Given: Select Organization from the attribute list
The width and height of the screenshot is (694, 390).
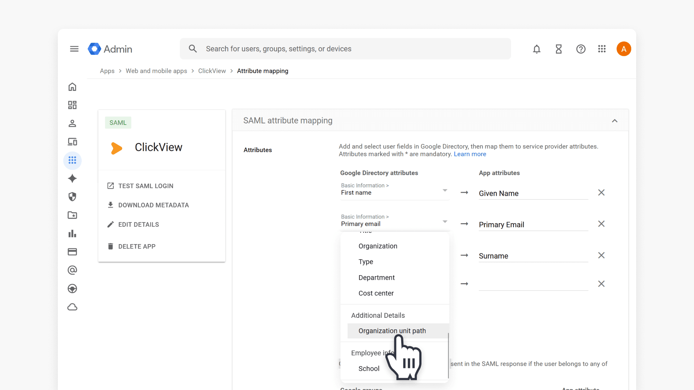Looking at the screenshot, I should click(x=395, y=246).
